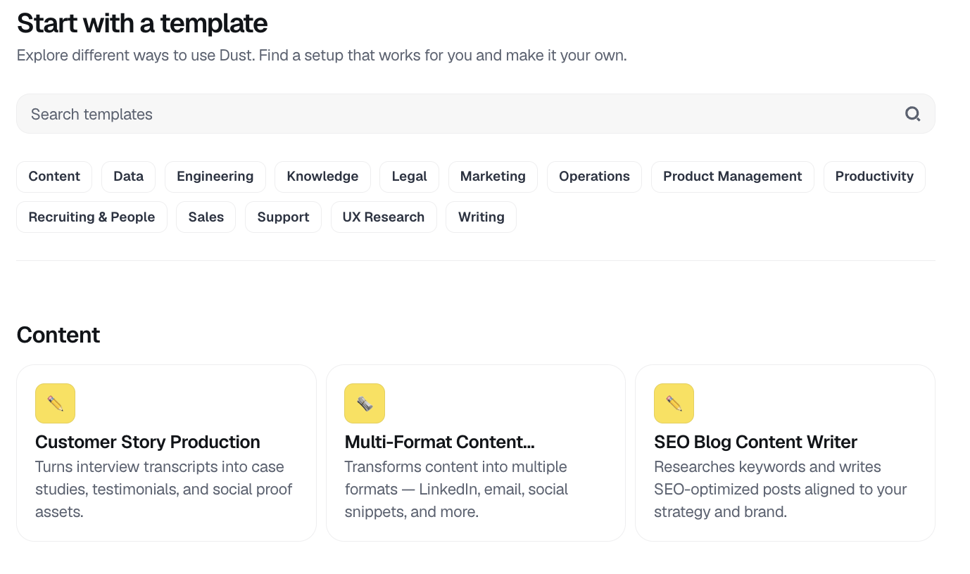This screenshot has height=574, width=970.
Task: Click the search magnifier icon
Action: 912,114
